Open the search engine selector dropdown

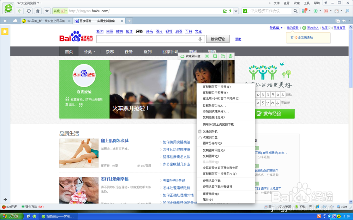pyautogui.click(x=246, y=11)
